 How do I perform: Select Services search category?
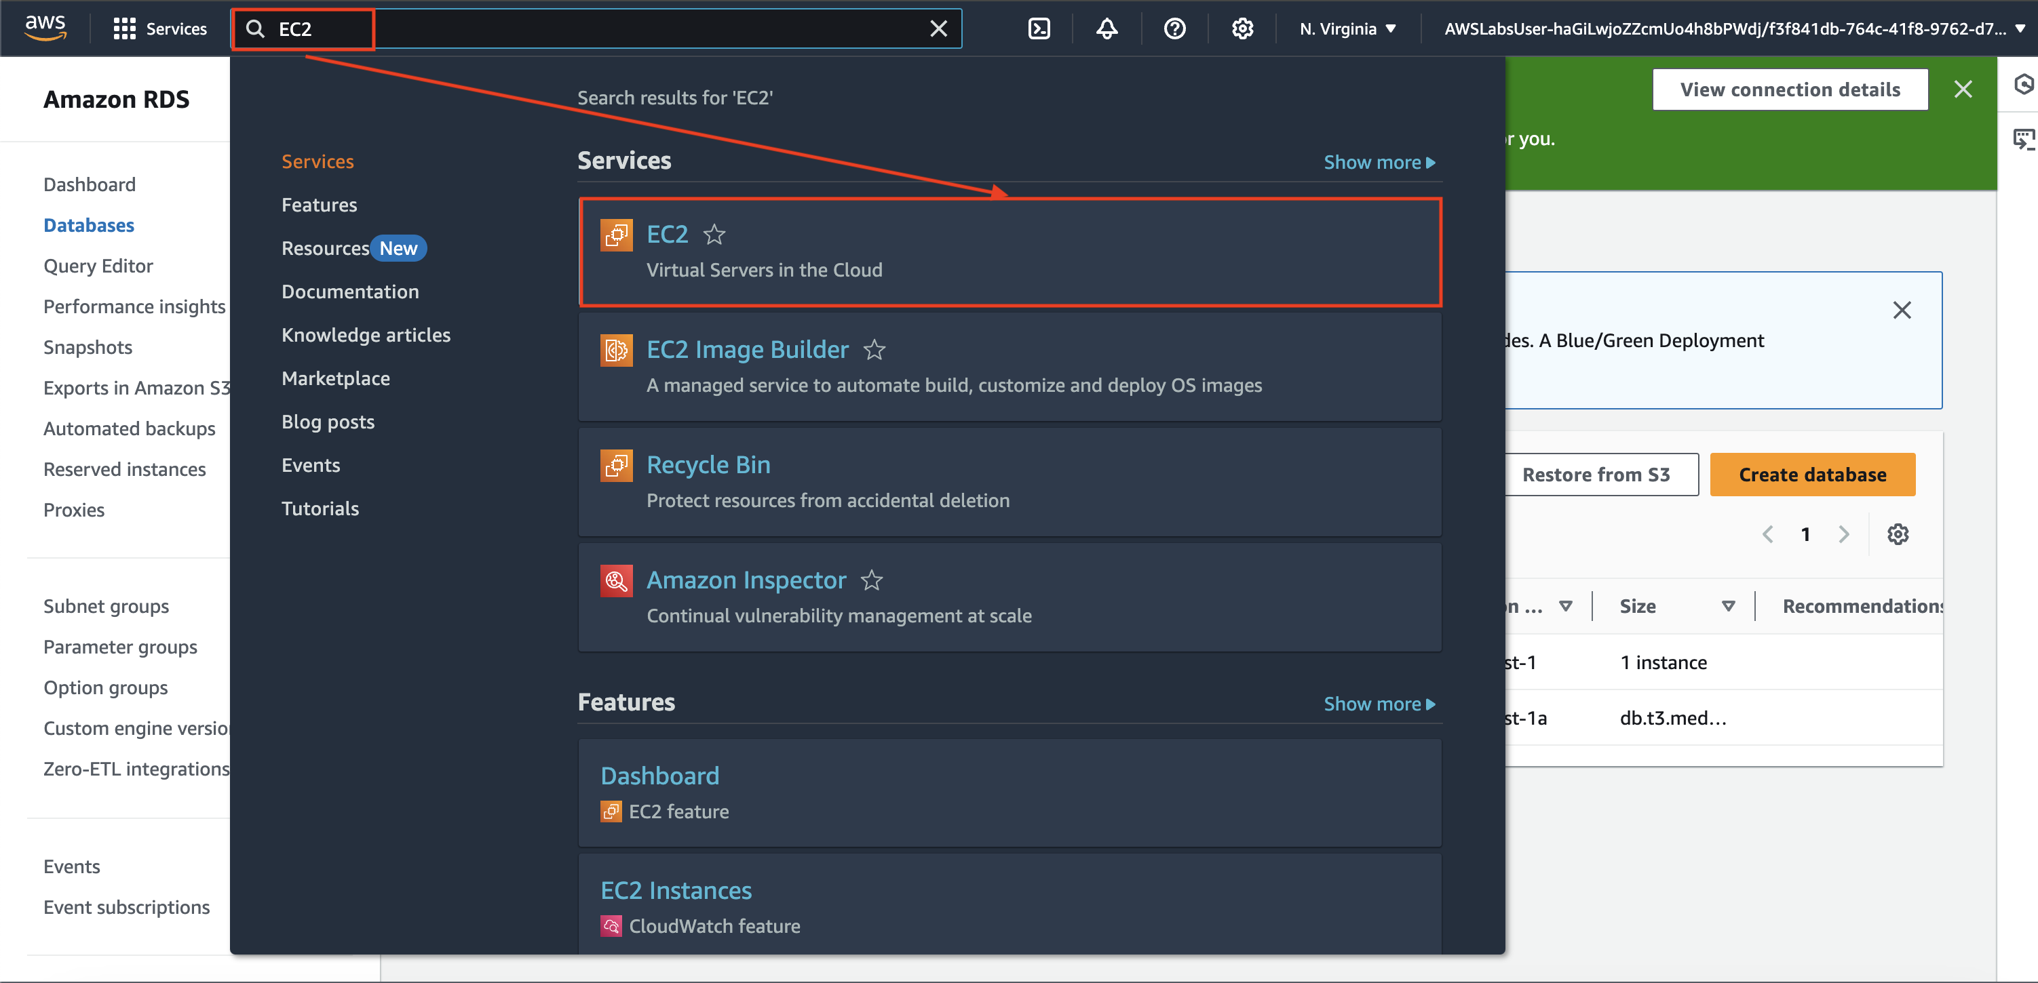pos(318,161)
